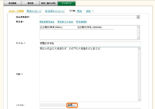
Task: Open the 受信メッセージ link
Action: 34,11
